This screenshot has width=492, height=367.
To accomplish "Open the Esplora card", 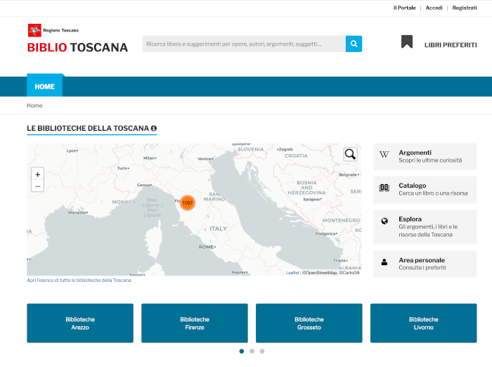I will click(425, 226).
